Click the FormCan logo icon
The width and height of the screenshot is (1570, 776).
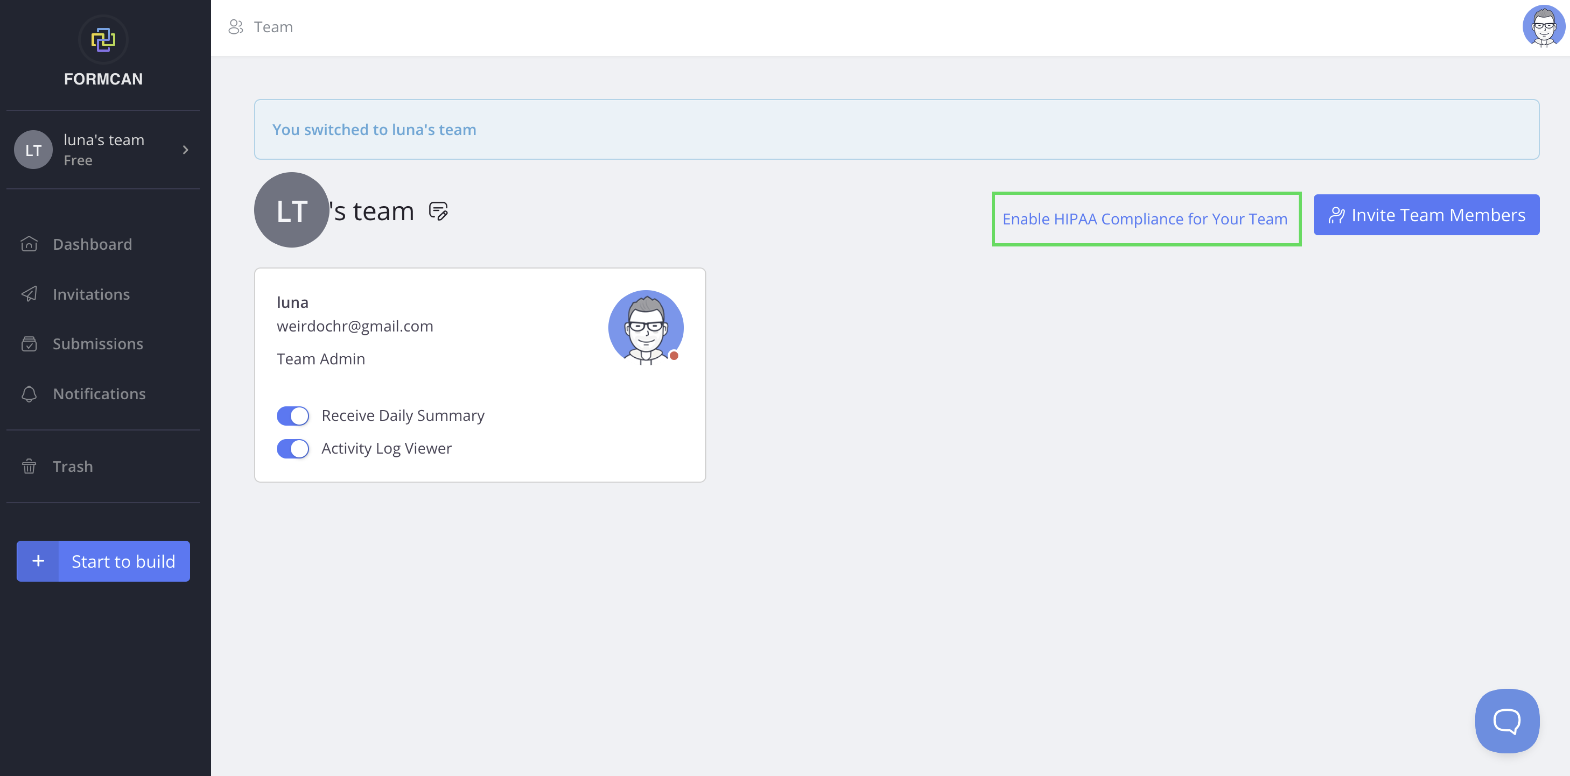pyautogui.click(x=103, y=39)
